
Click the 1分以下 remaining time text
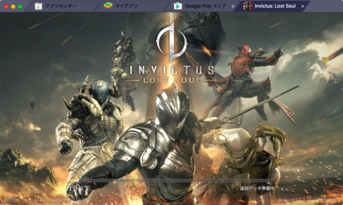pos(79,188)
